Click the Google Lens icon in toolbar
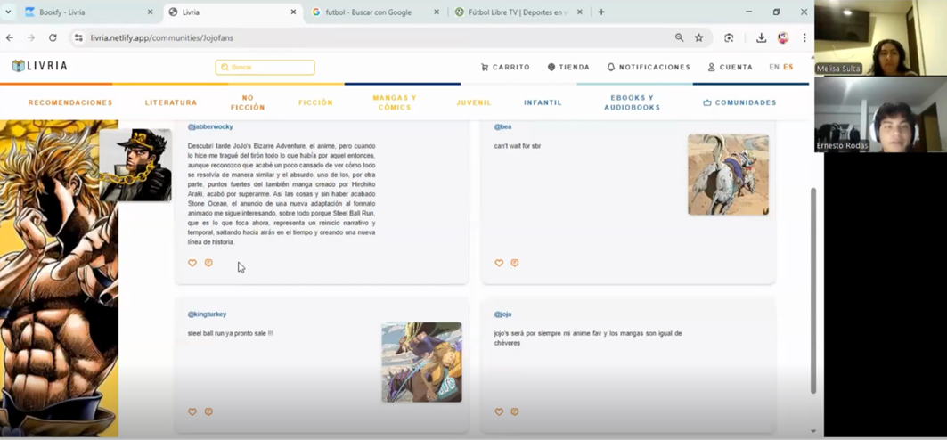947x440 pixels. 729,37
